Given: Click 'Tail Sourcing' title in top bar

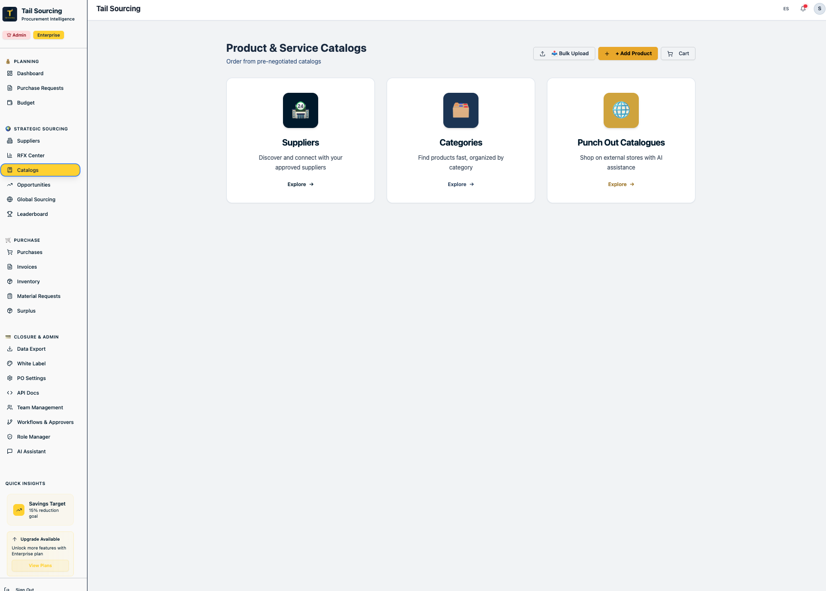Looking at the screenshot, I should (x=118, y=9).
